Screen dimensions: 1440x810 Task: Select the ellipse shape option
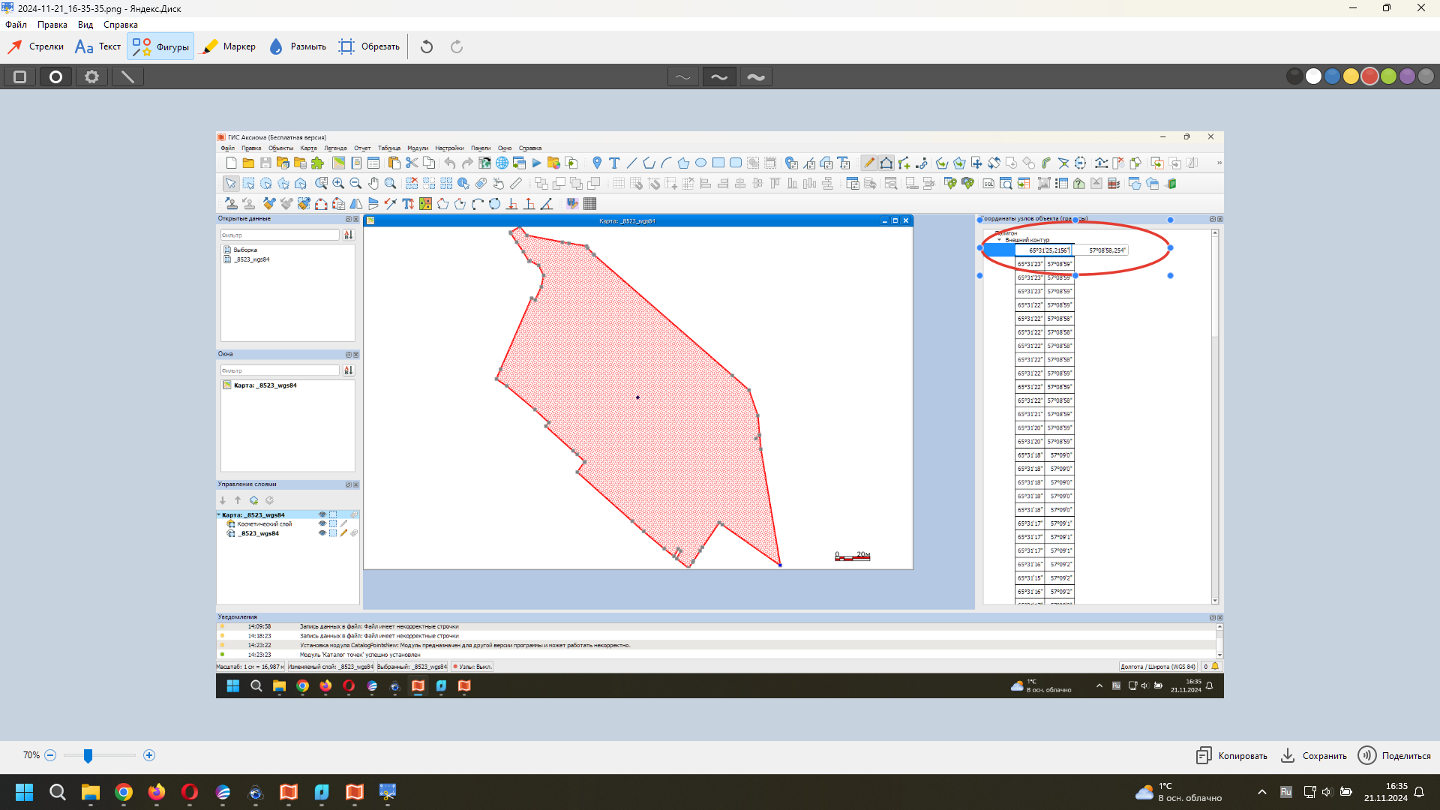(x=55, y=76)
